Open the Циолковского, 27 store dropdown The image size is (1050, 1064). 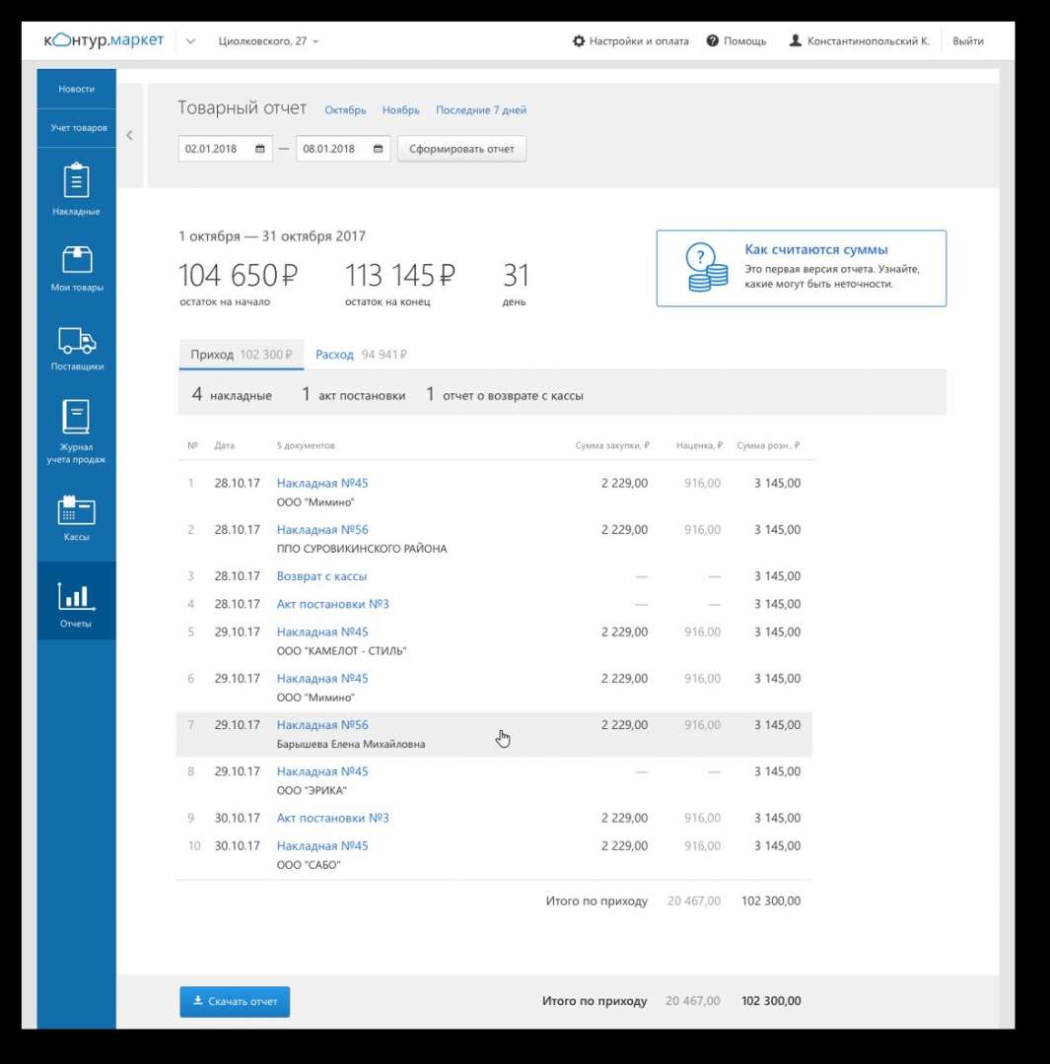268,41
